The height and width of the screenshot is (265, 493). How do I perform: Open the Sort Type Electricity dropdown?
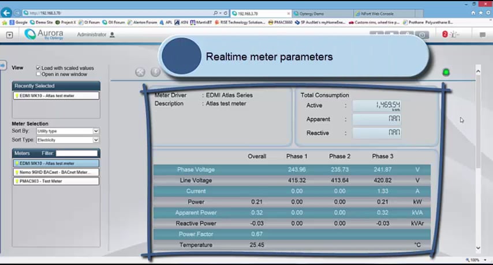tap(68, 140)
